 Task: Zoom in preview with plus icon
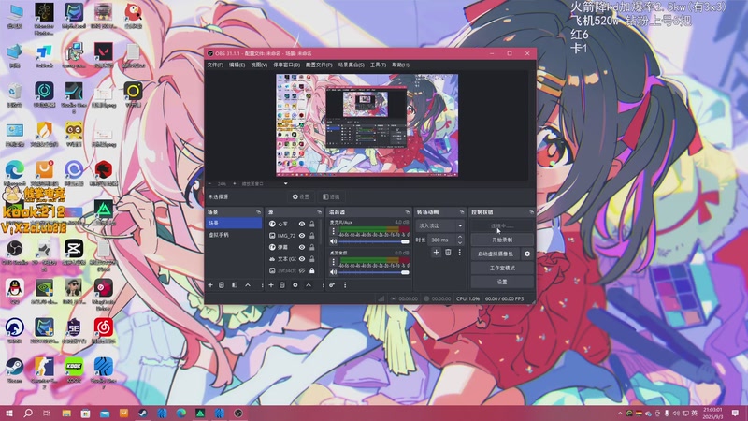235,183
